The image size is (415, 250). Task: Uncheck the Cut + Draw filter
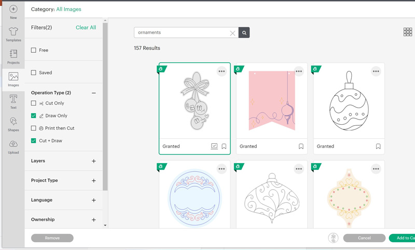click(33, 141)
